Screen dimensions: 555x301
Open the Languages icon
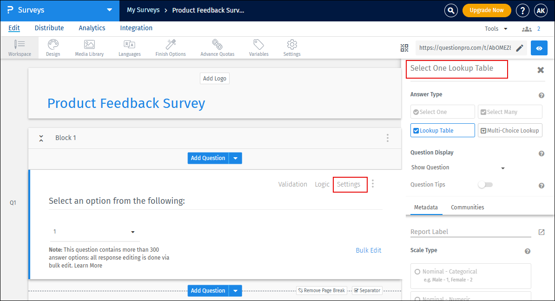click(130, 48)
